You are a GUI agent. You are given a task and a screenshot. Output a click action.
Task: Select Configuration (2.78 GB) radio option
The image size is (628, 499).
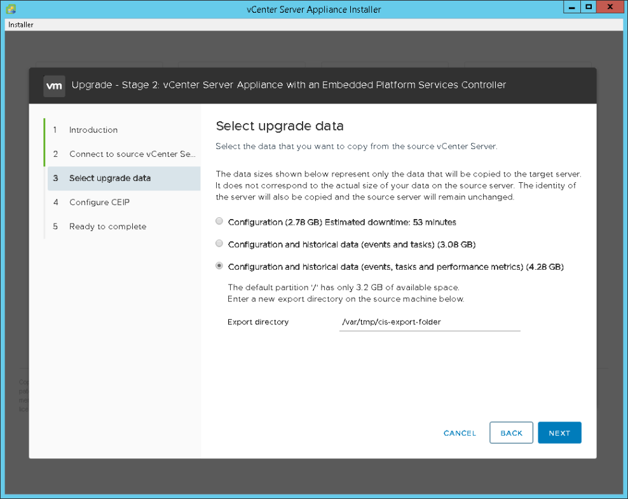(x=219, y=222)
